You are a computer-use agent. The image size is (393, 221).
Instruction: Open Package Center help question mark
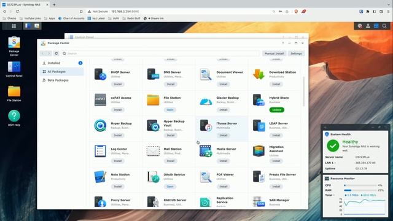pos(283,43)
